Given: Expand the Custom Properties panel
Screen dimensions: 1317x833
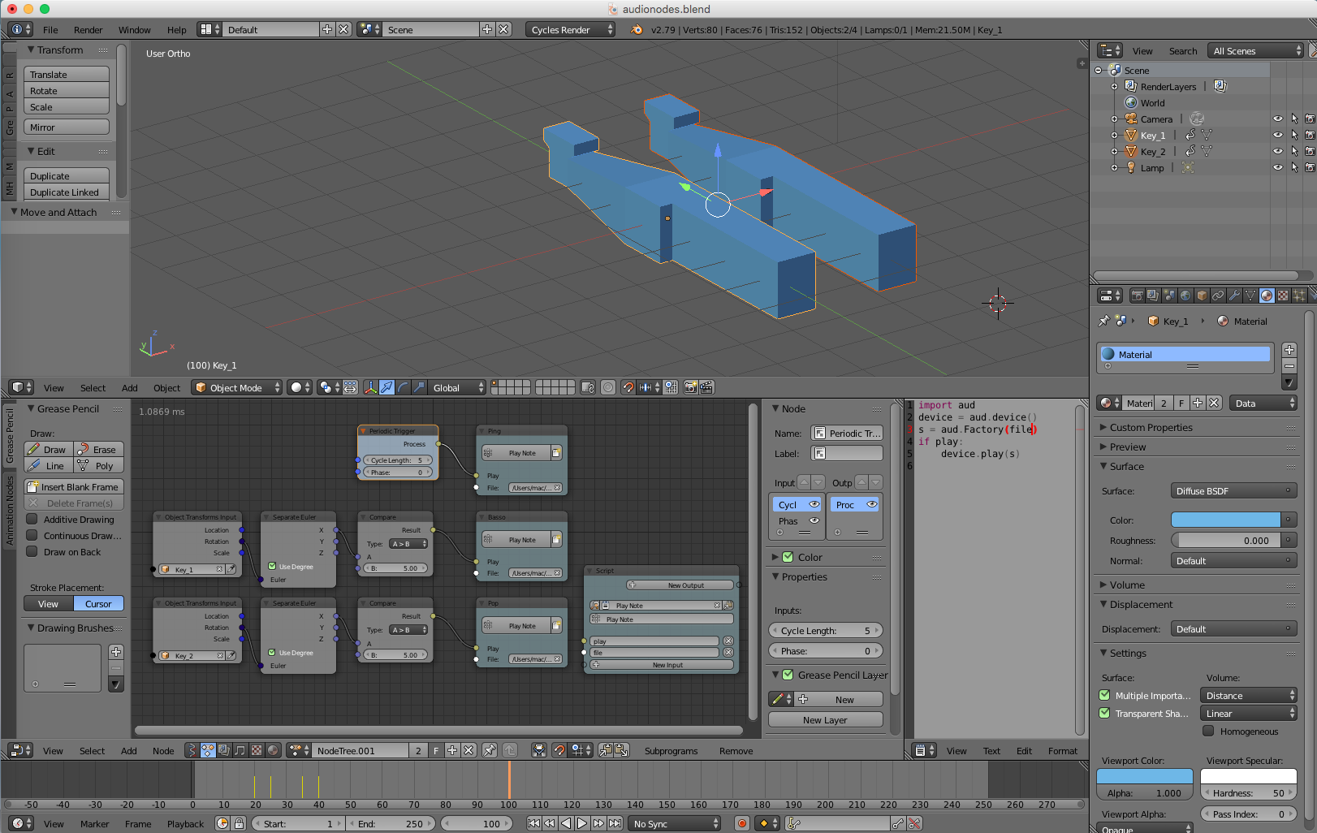Looking at the screenshot, I should [x=1151, y=428].
